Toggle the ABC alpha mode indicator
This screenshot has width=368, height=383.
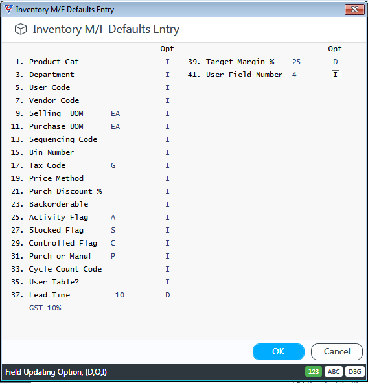point(334,371)
